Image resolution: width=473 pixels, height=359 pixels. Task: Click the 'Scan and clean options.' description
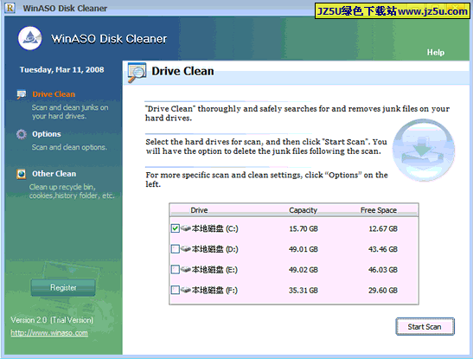tap(69, 147)
